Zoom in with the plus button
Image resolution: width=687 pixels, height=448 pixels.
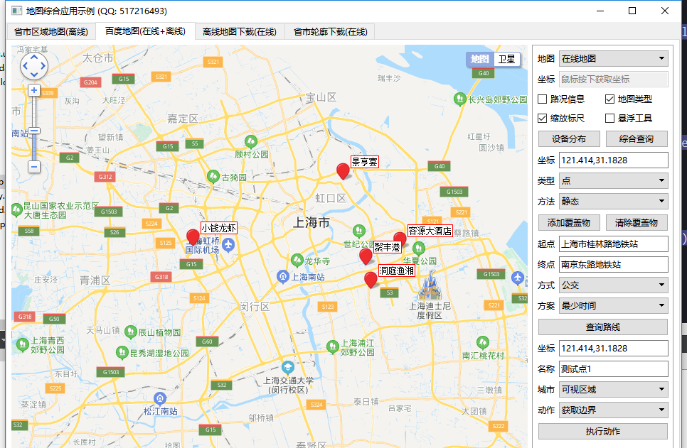(x=34, y=90)
